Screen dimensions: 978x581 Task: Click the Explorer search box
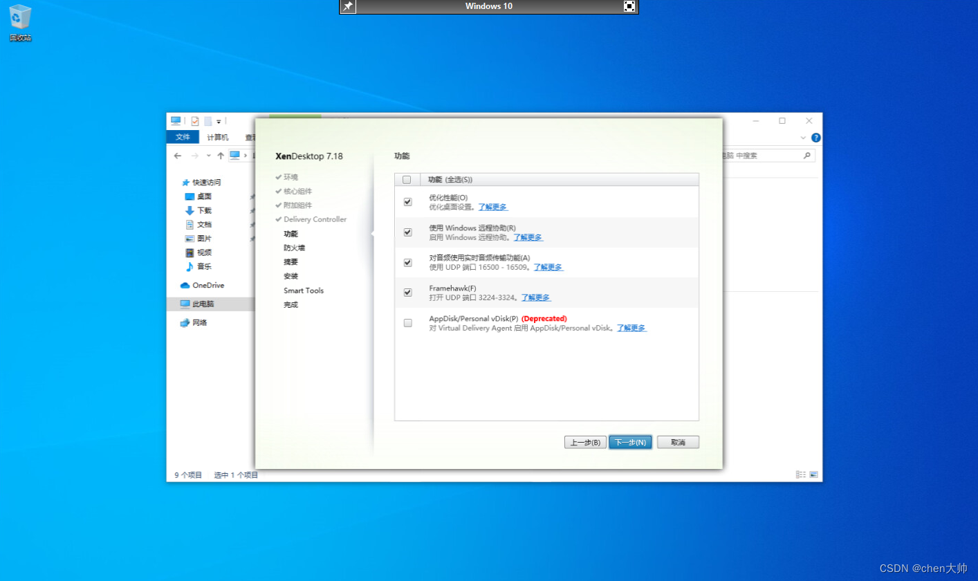[768, 156]
